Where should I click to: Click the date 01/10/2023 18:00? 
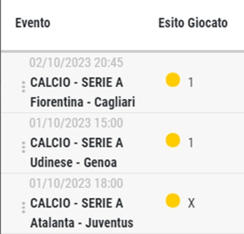[76, 183]
